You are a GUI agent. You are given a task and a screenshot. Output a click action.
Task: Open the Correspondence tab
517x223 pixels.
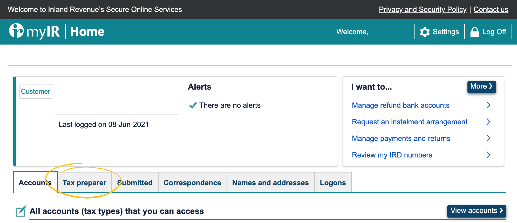[x=193, y=183]
